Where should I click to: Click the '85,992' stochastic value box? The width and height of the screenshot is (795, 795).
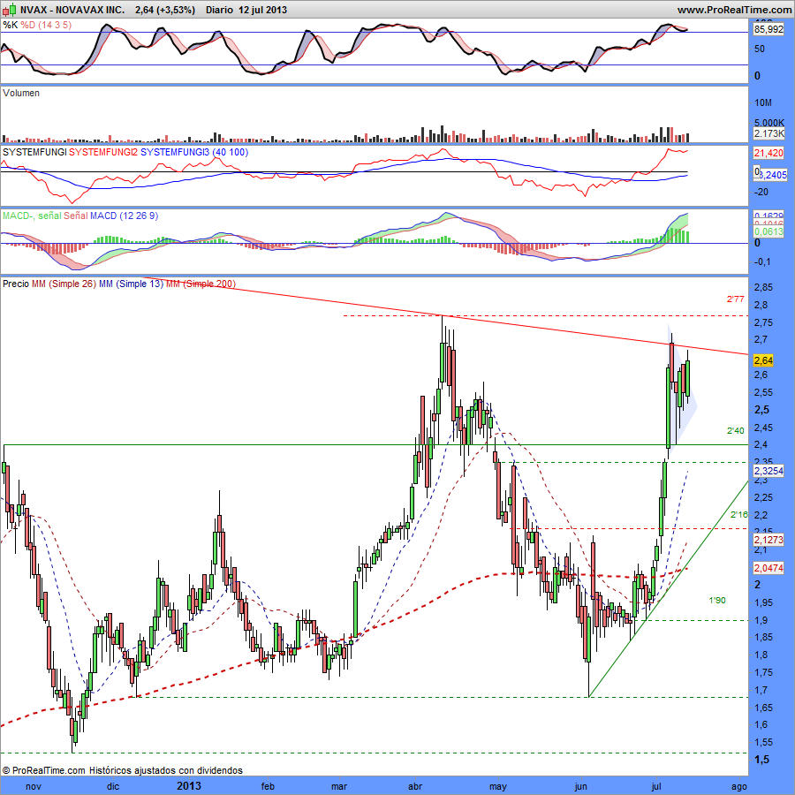pyautogui.click(x=768, y=30)
